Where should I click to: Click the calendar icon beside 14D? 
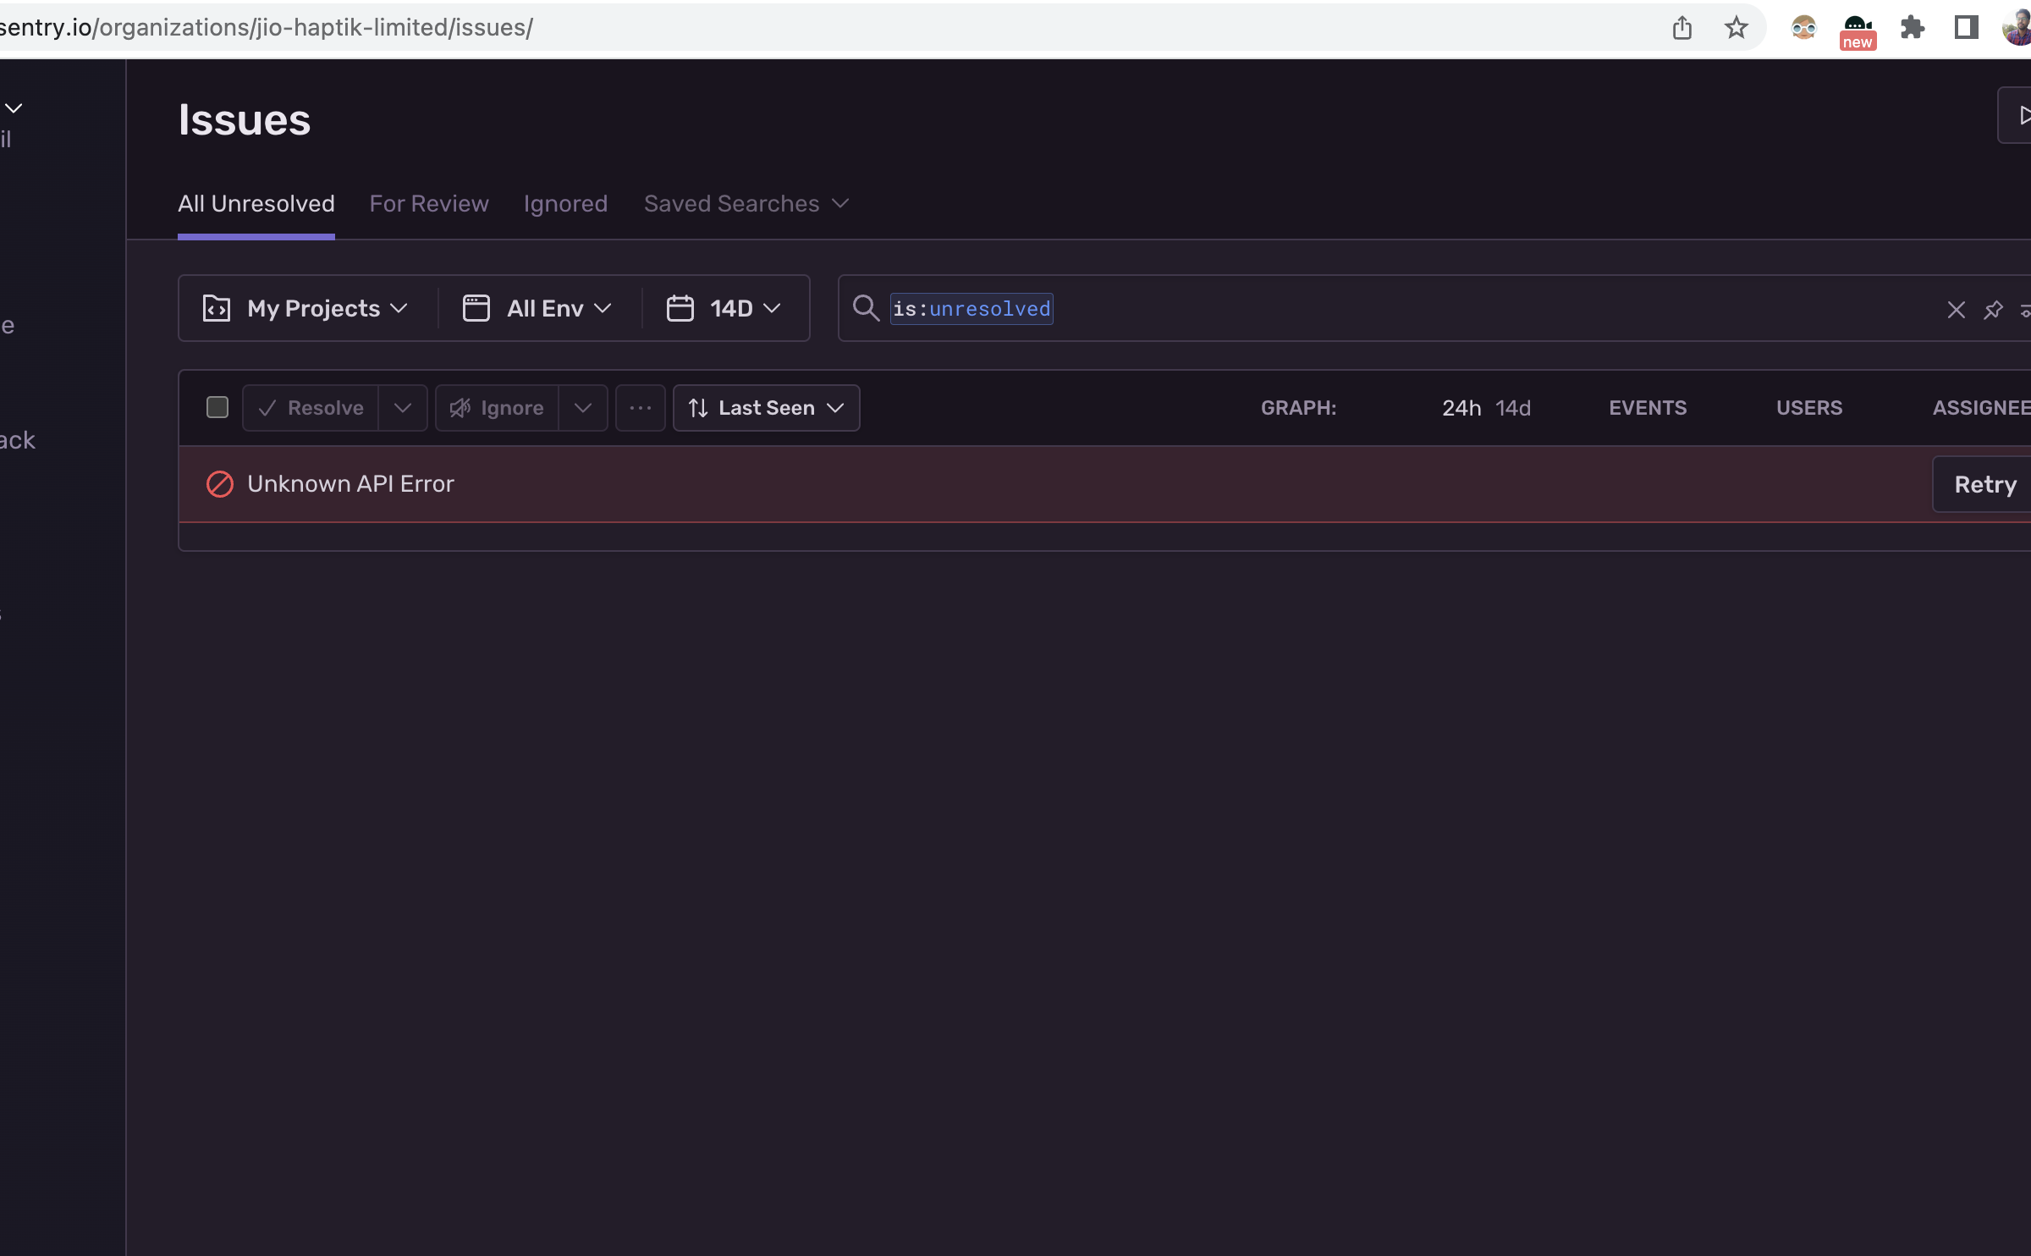click(680, 308)
